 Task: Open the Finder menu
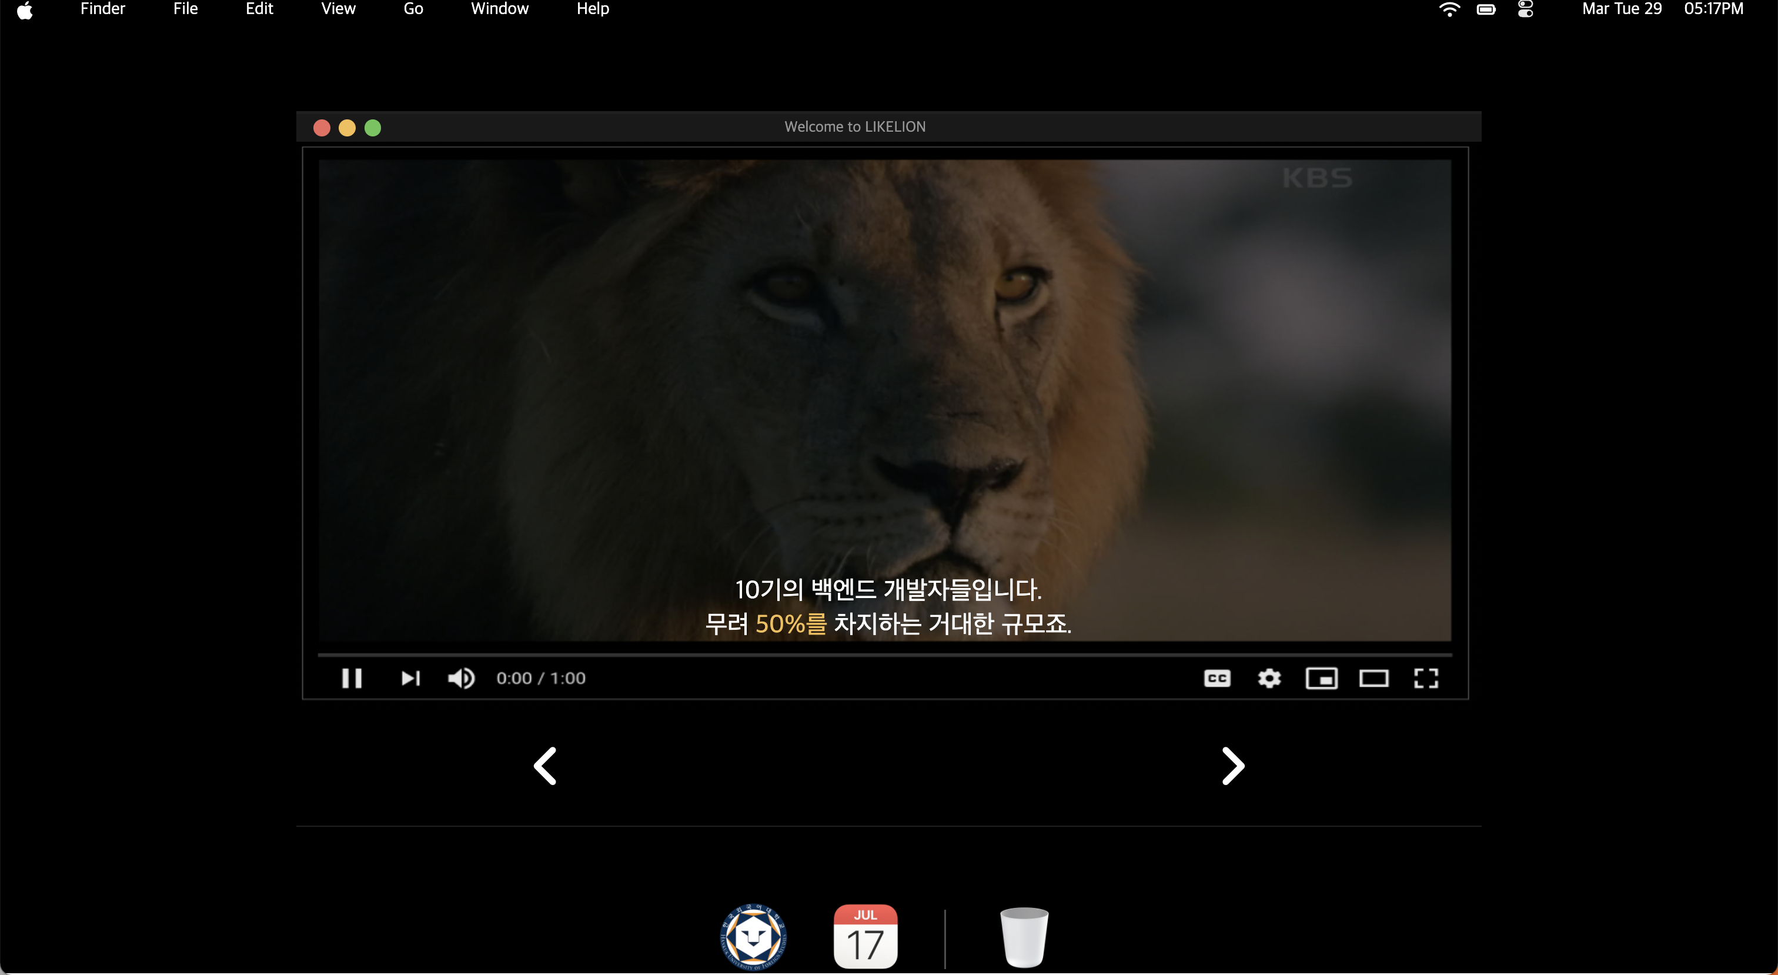point(102,9)
